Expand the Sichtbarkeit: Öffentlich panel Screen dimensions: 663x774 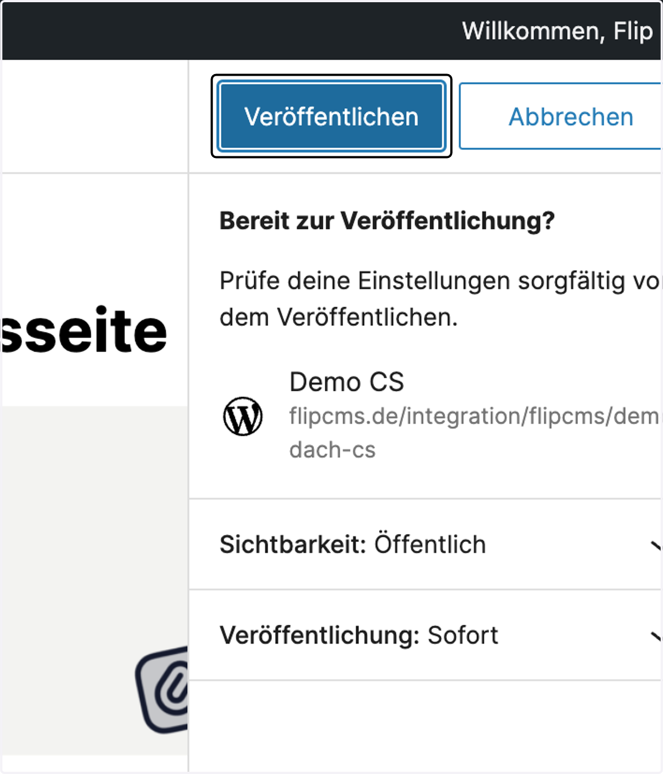tap(425, 544)
